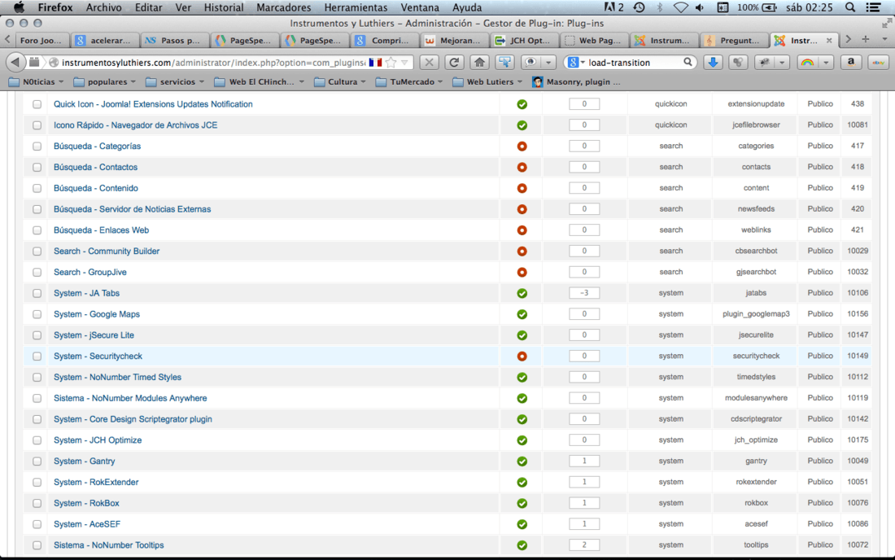Open System - Google Maps plugin link
Viewport: 895px width, 560px height.
pos(97,314)
